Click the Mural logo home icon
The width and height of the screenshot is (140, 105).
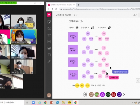[49, 15]
